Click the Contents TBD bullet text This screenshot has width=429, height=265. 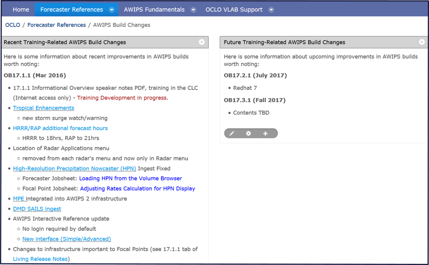coord(251,113)
